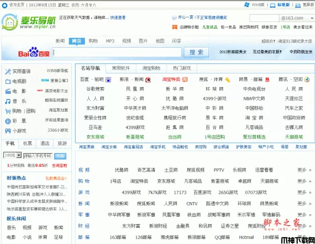The height and width of the screenshot is (244, 315).
Task: Switch to the 热门游戏 tab
Action: (x=182, y=68)
